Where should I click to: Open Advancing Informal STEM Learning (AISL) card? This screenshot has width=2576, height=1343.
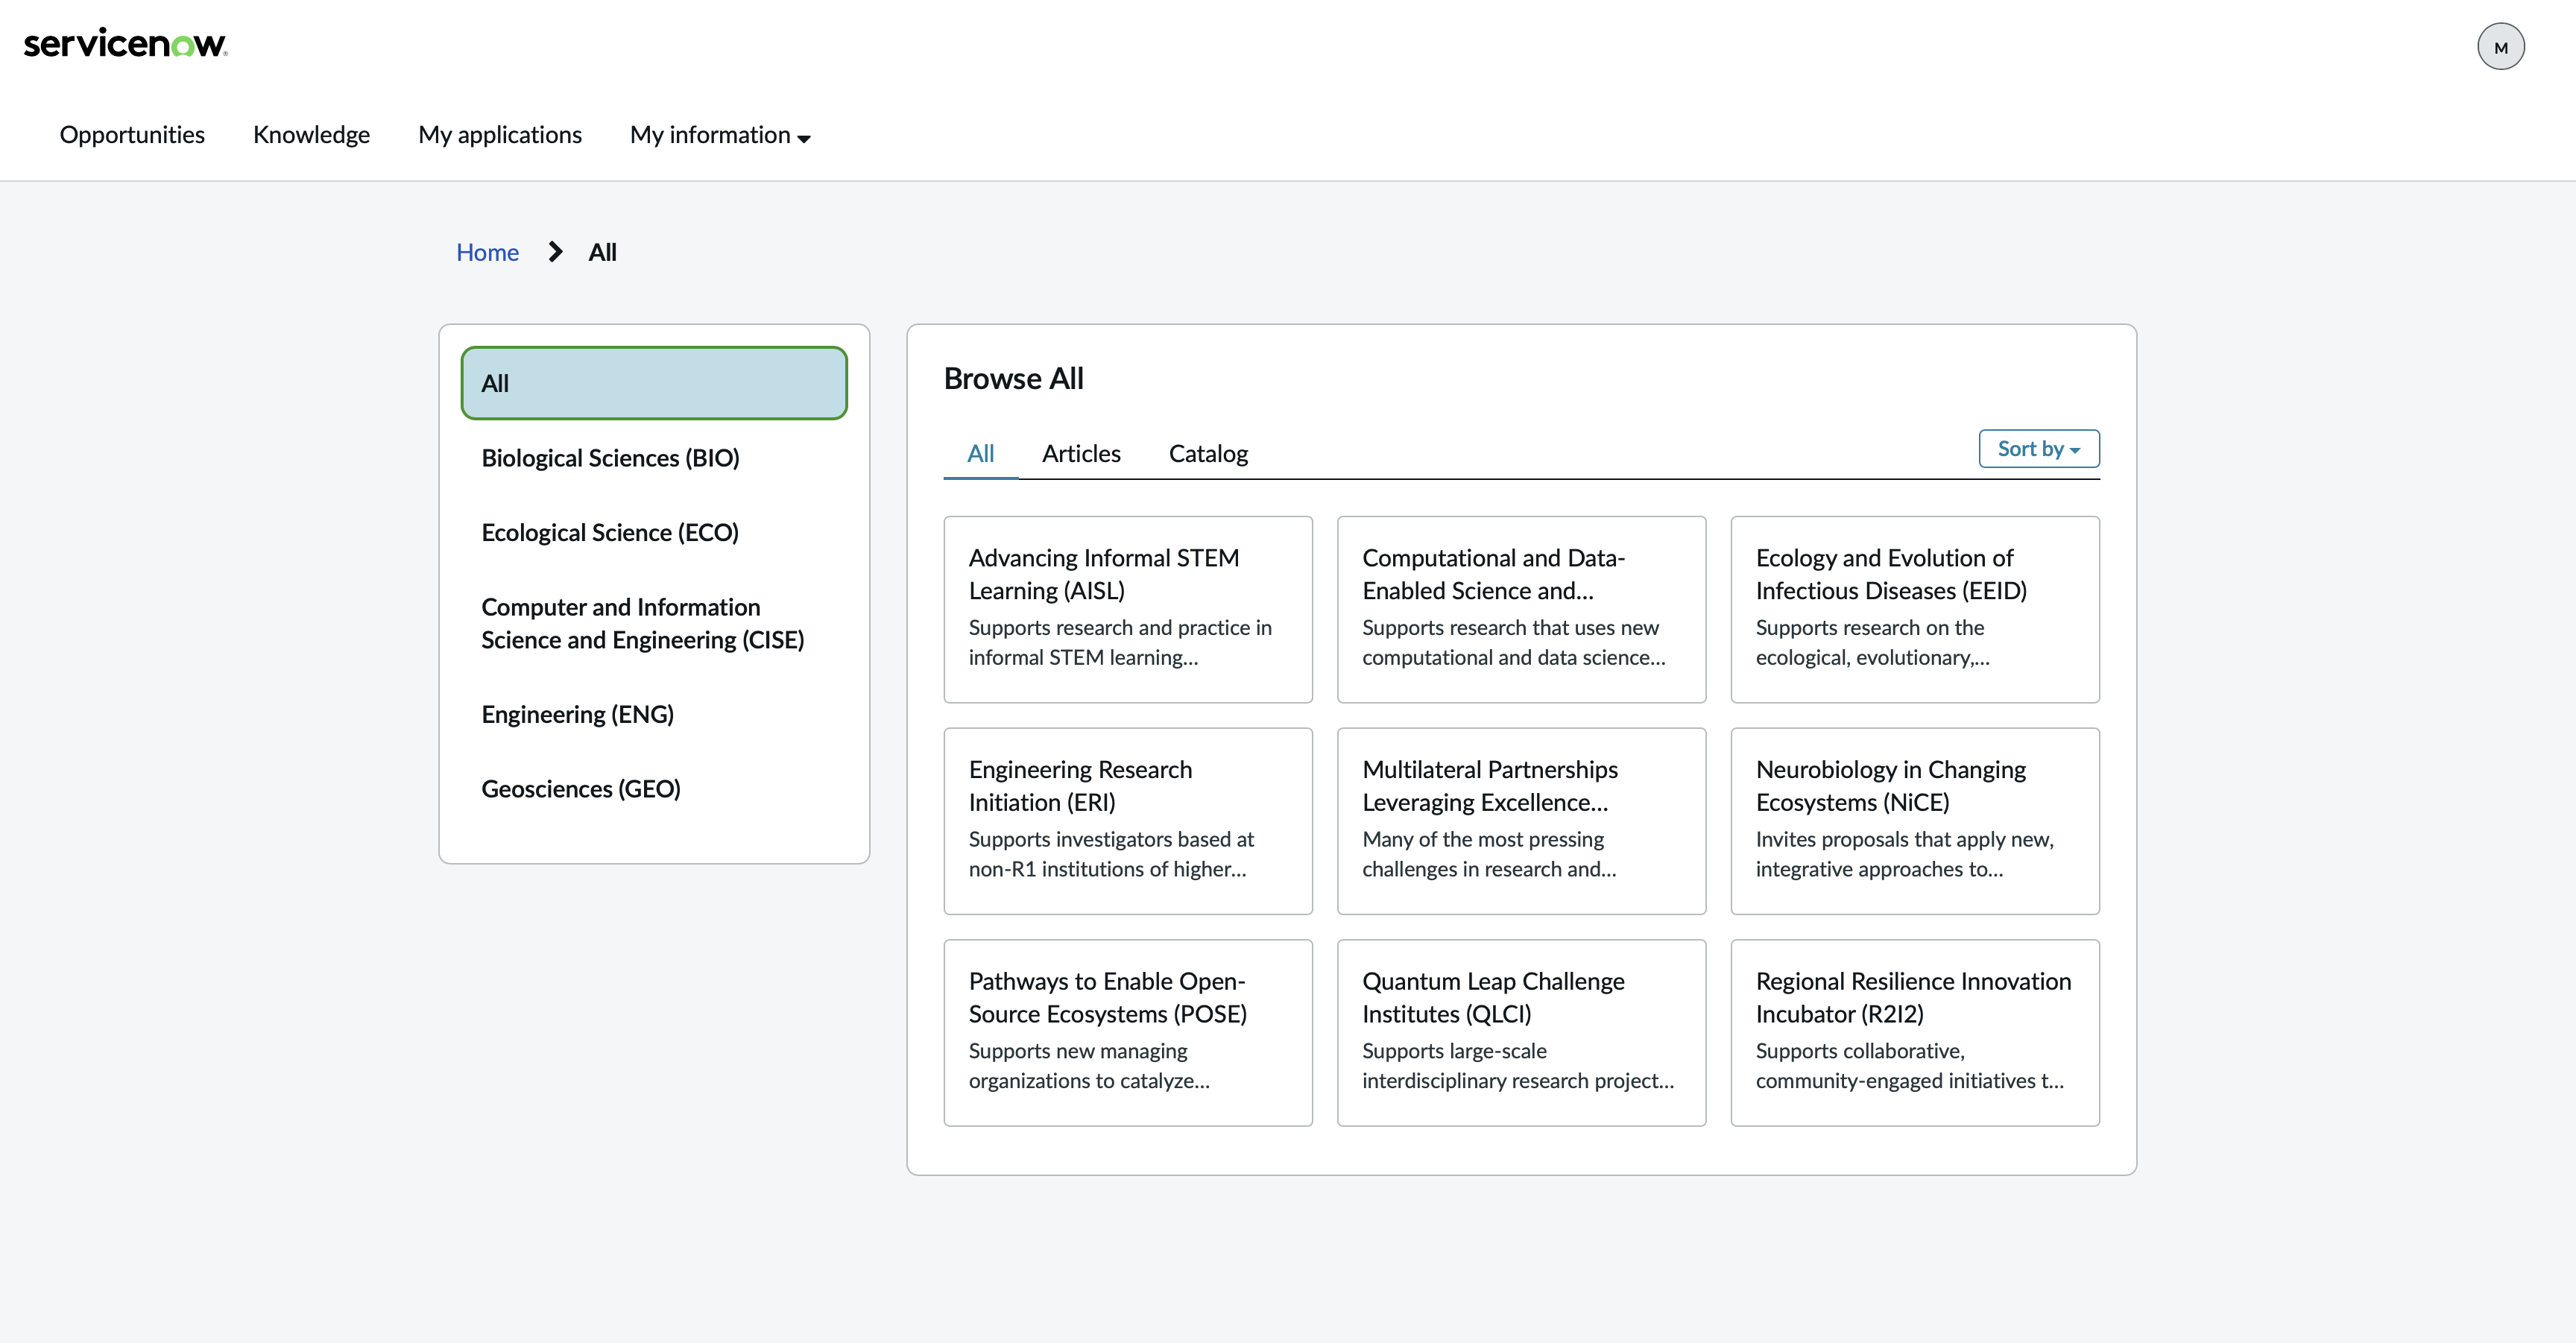click(x=1128, y=609)
